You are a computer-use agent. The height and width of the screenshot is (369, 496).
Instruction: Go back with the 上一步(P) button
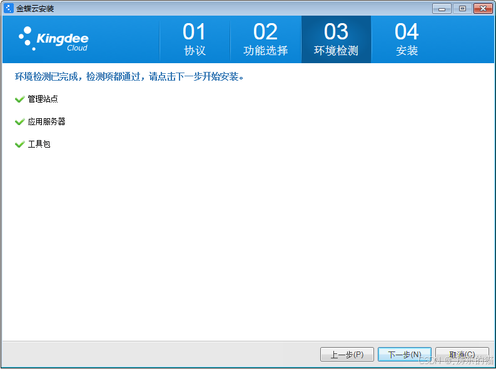(x=347, y=354)
